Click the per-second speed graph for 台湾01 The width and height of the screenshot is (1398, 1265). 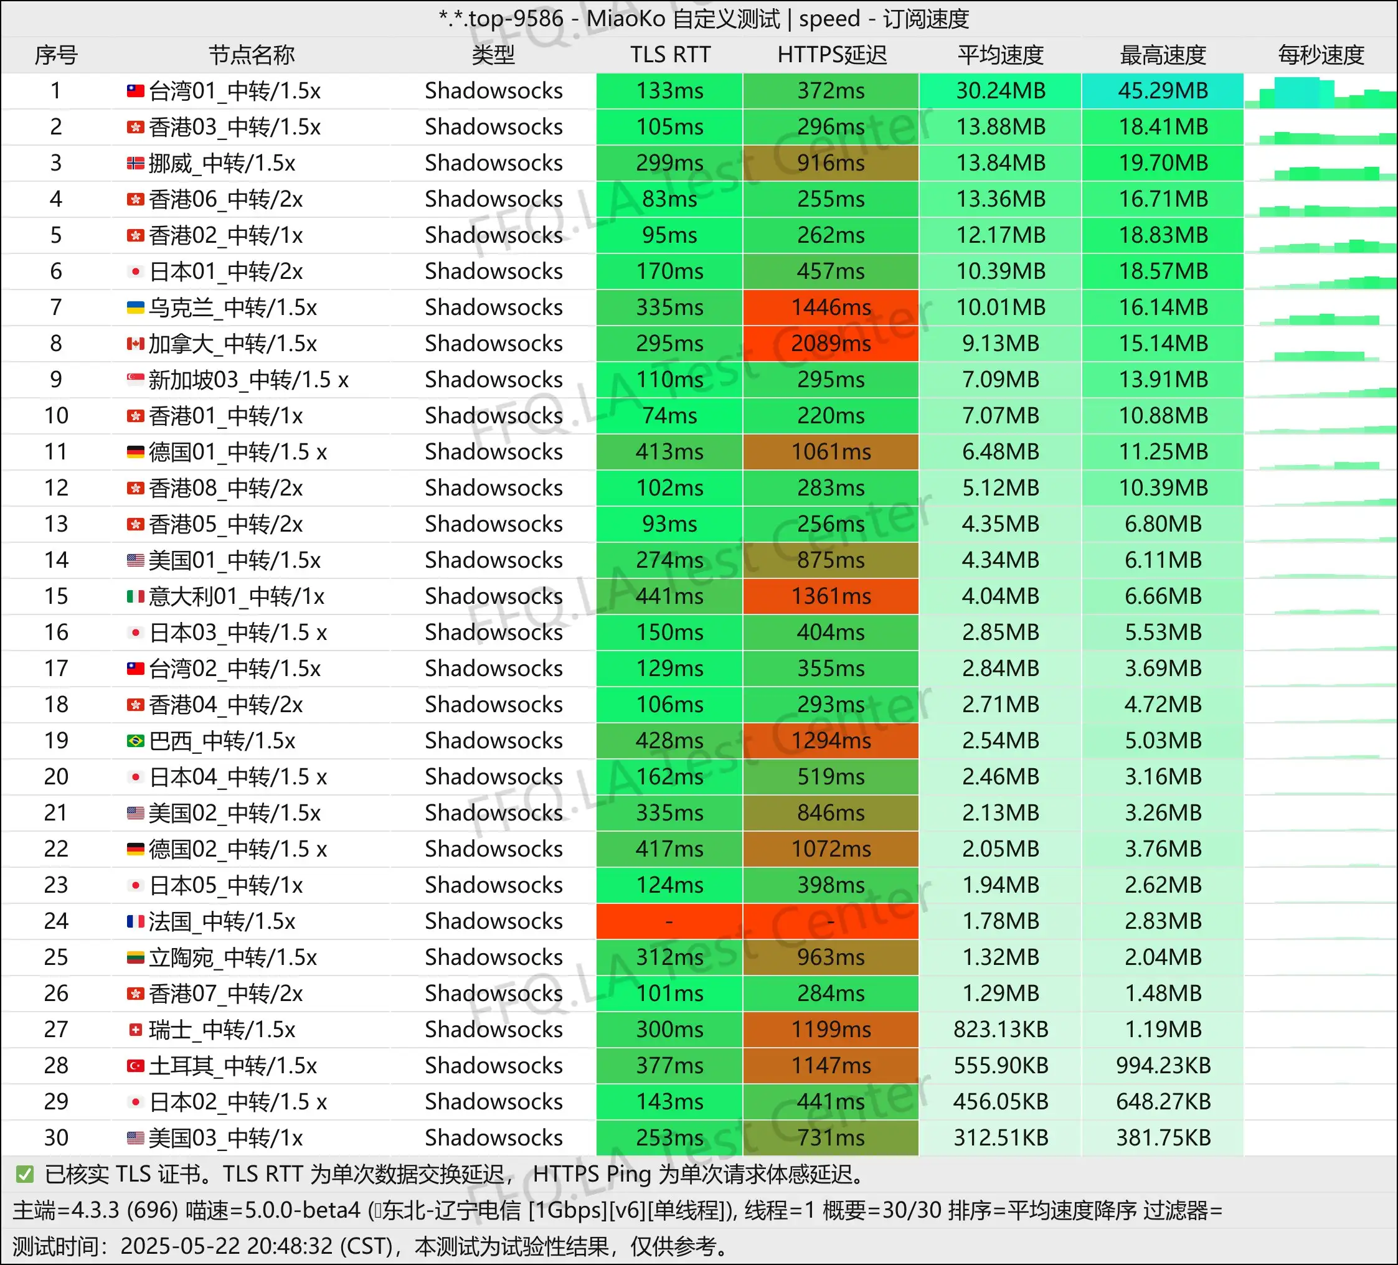click(1321, 91)
